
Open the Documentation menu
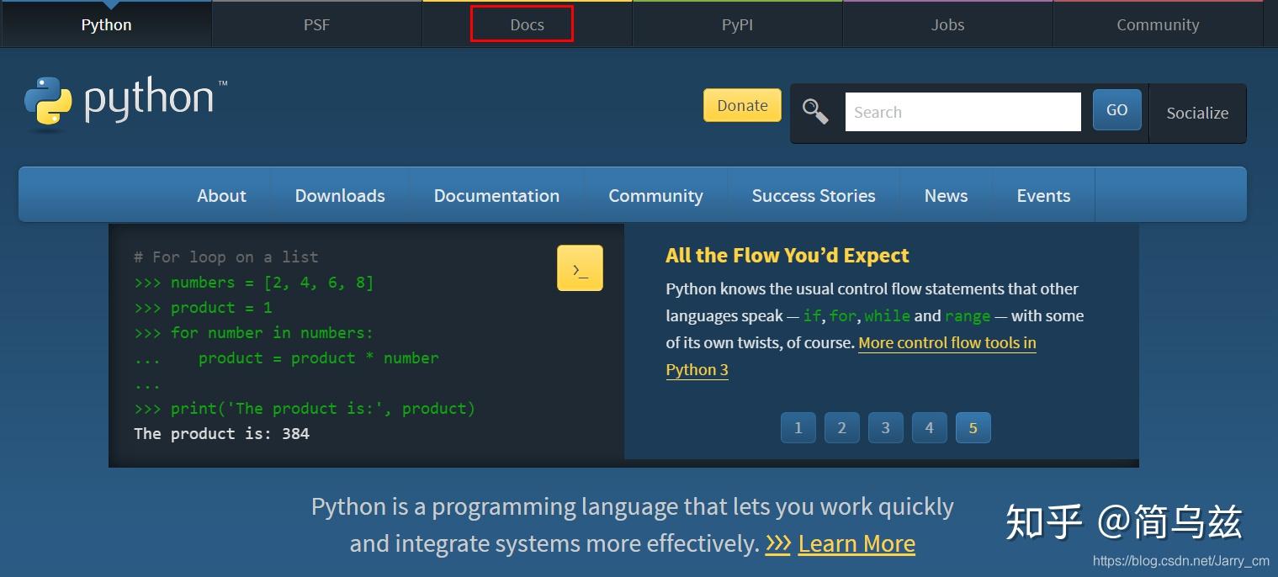[x=496, y=195]
